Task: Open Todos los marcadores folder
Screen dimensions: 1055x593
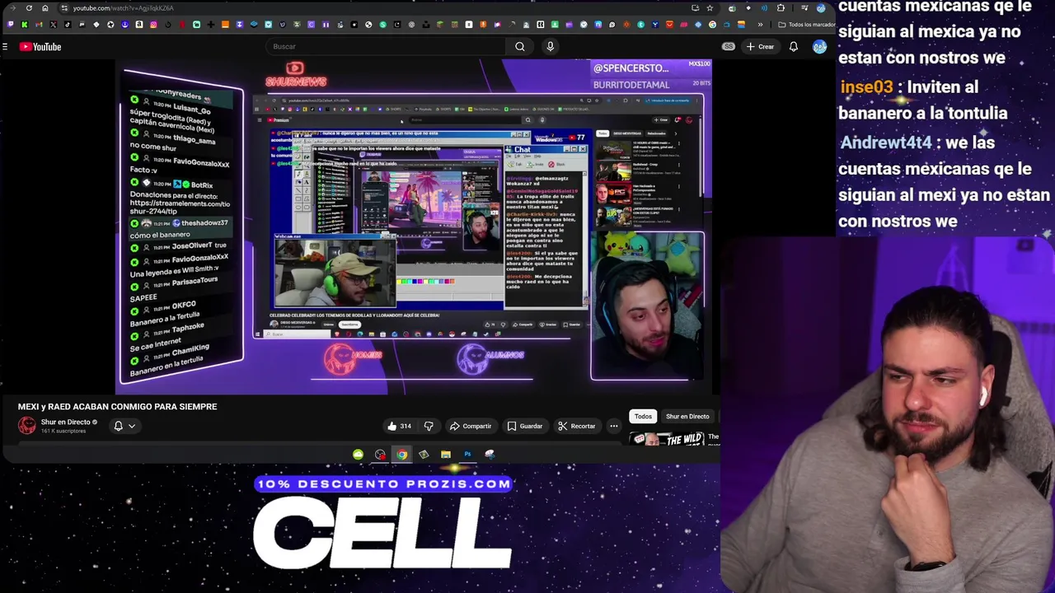Action: pyautogui.click(x=807, y=25)
